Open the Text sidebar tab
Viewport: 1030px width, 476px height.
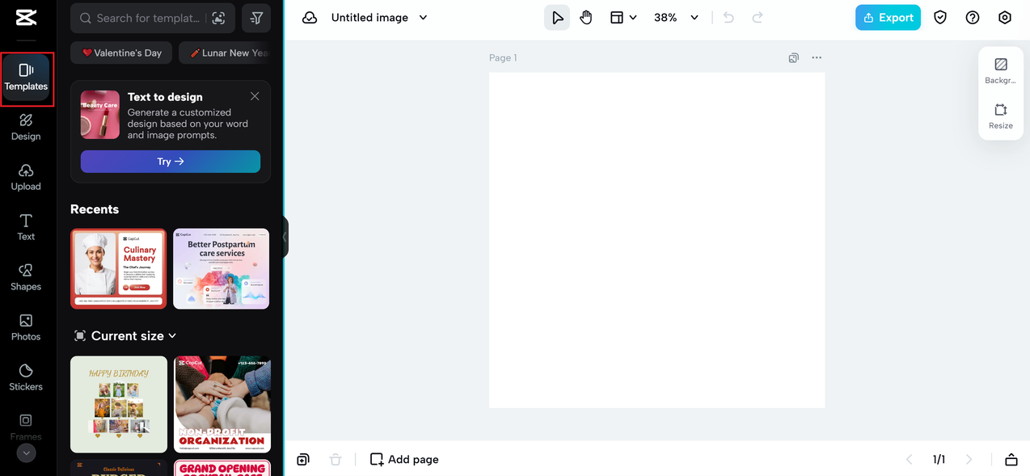tap(26, 228)
